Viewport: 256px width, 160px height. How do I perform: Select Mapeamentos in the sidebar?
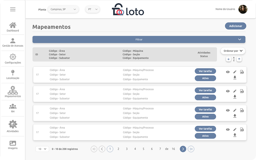point(13,92)
